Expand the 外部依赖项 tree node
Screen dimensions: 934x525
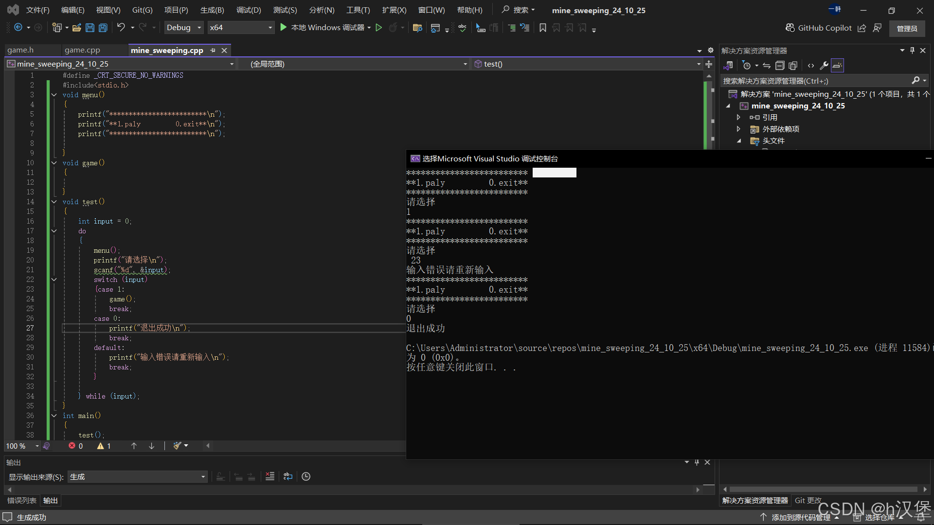tap(738, 129)
